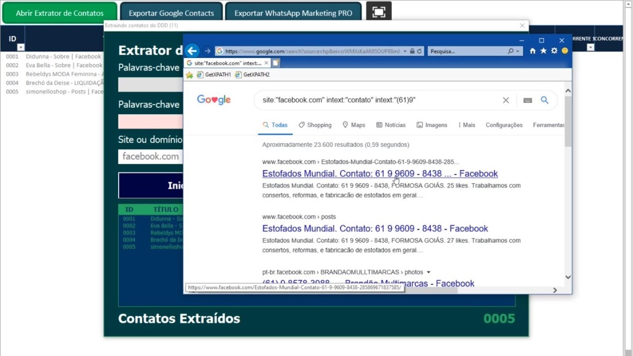Screen dimensions: 633x356
Task: Open a new tab with the blank tab button
Action: pyautogui.click(x=276, y=63)
